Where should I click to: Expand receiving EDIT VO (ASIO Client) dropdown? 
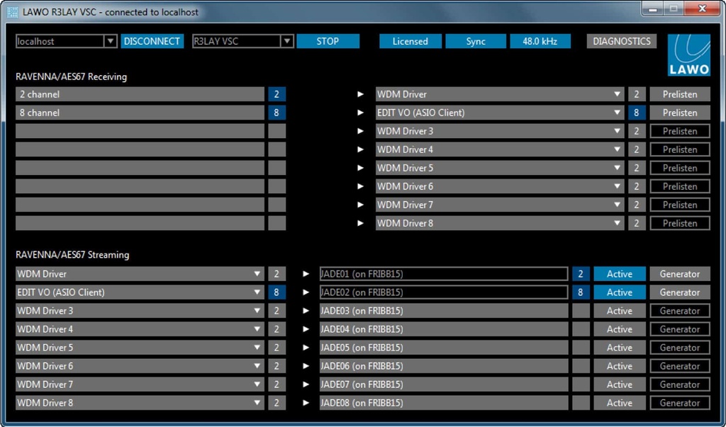coord(618,113)
